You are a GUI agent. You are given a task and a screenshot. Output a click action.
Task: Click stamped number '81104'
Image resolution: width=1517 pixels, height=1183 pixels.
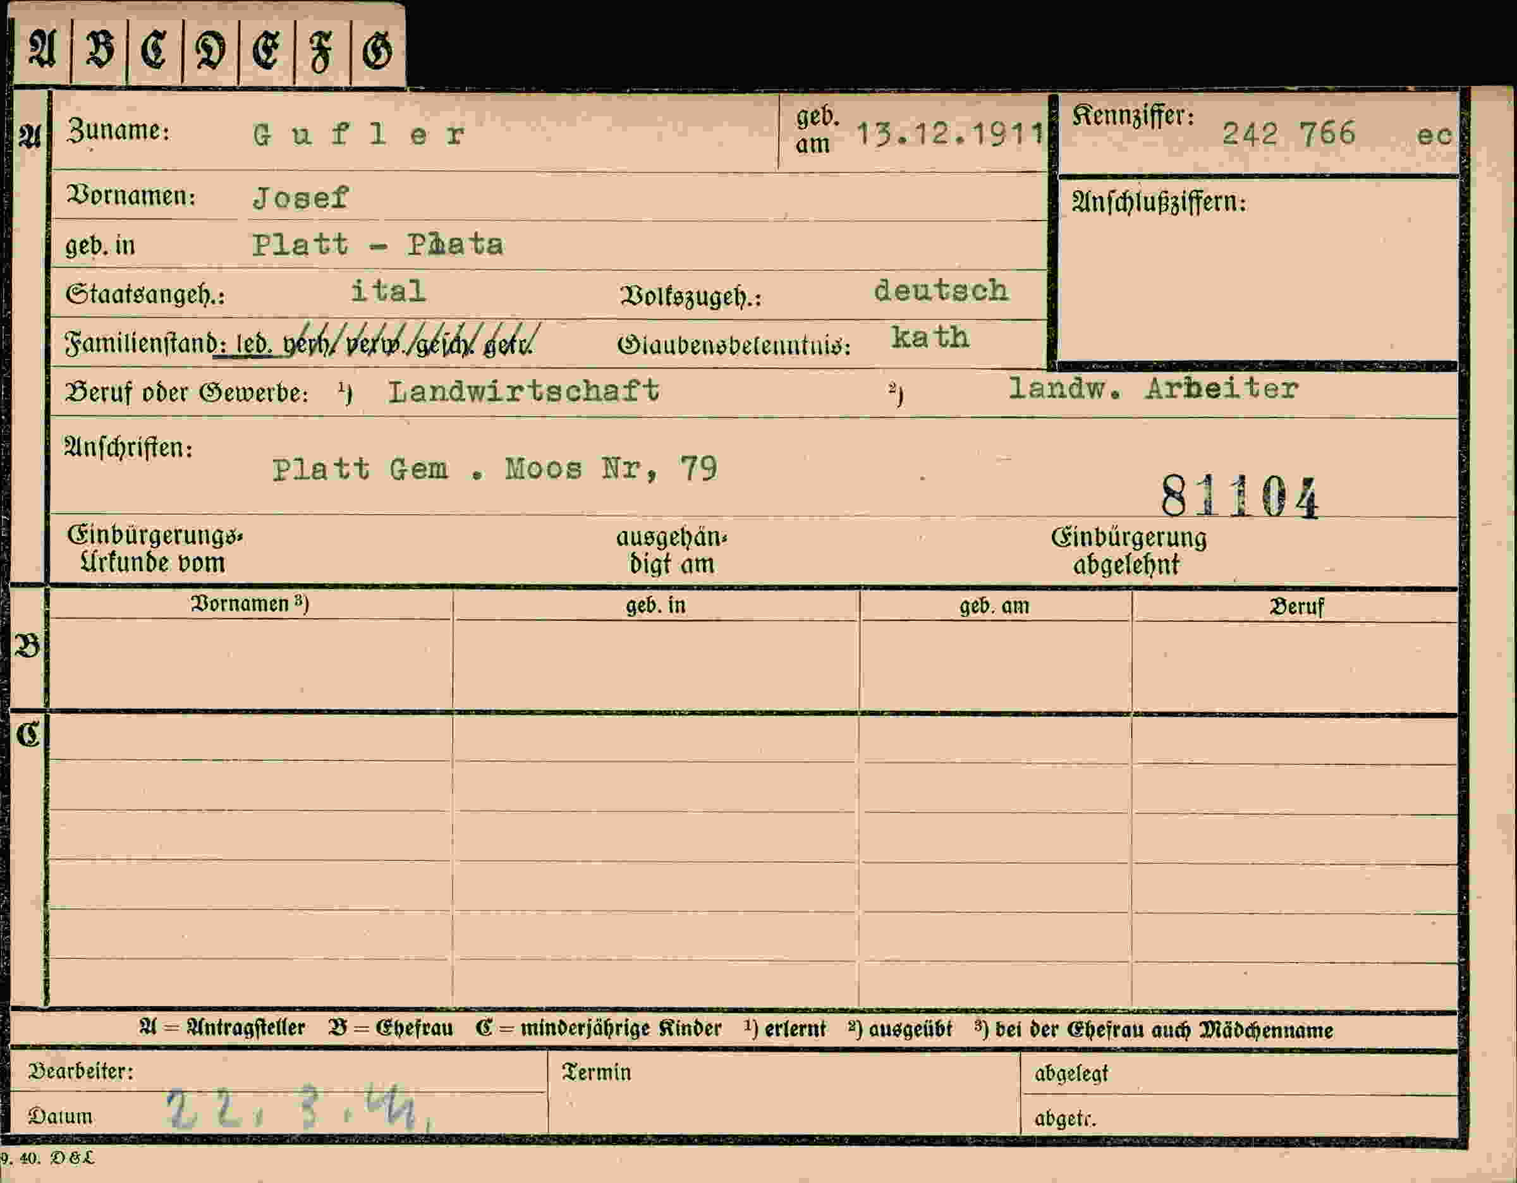tap(1240, 497)
